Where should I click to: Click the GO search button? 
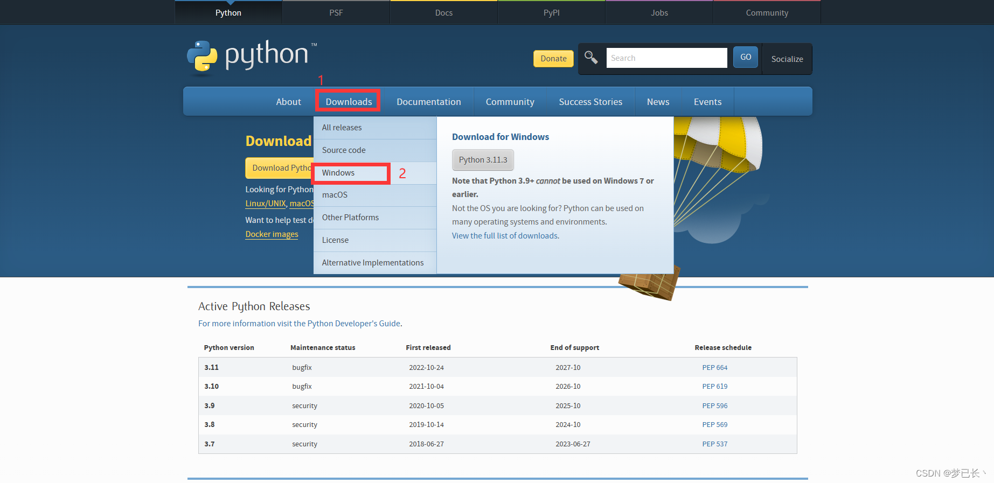tap(746, 57)
